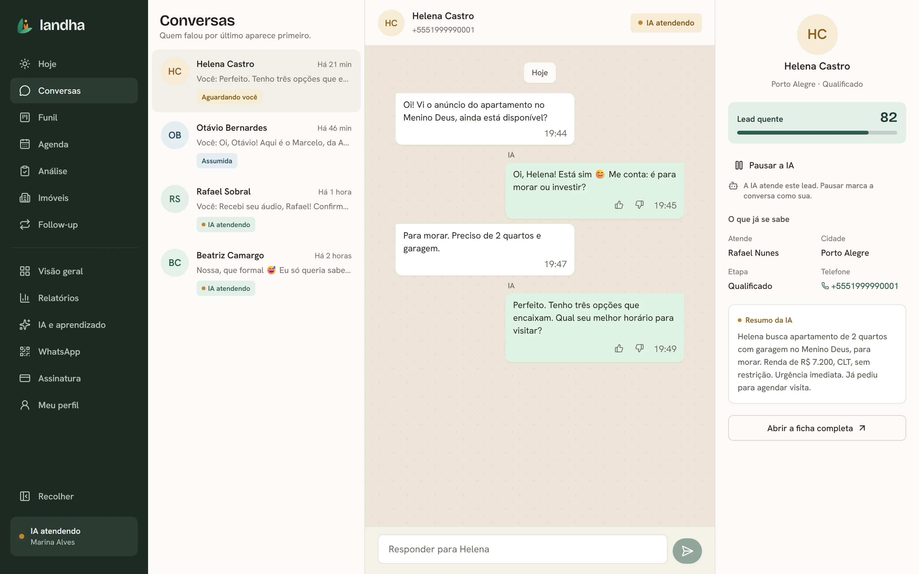
Task: Click the Follow-up repeat icon
Action: (25, 224)
